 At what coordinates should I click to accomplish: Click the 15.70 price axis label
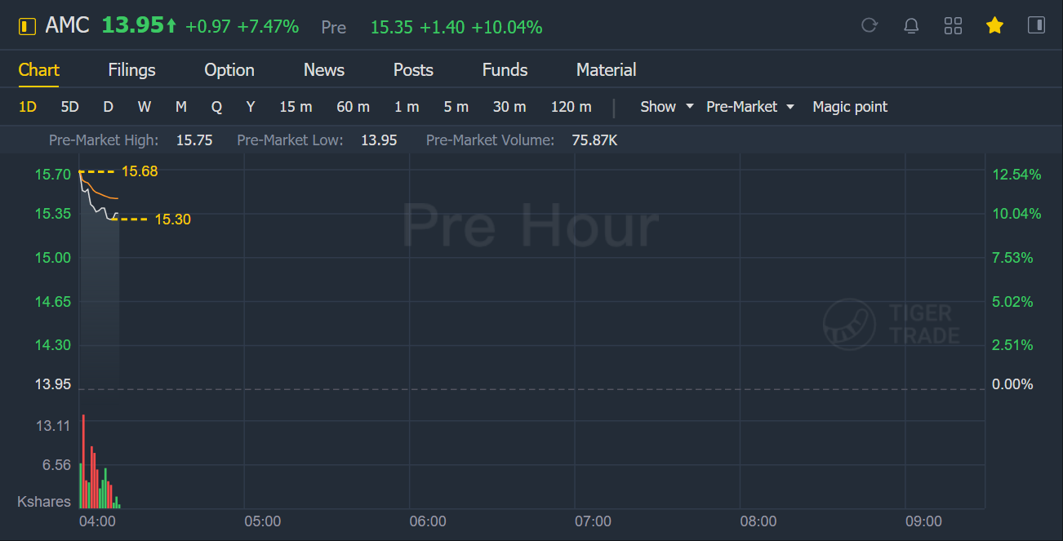point(52,175)
